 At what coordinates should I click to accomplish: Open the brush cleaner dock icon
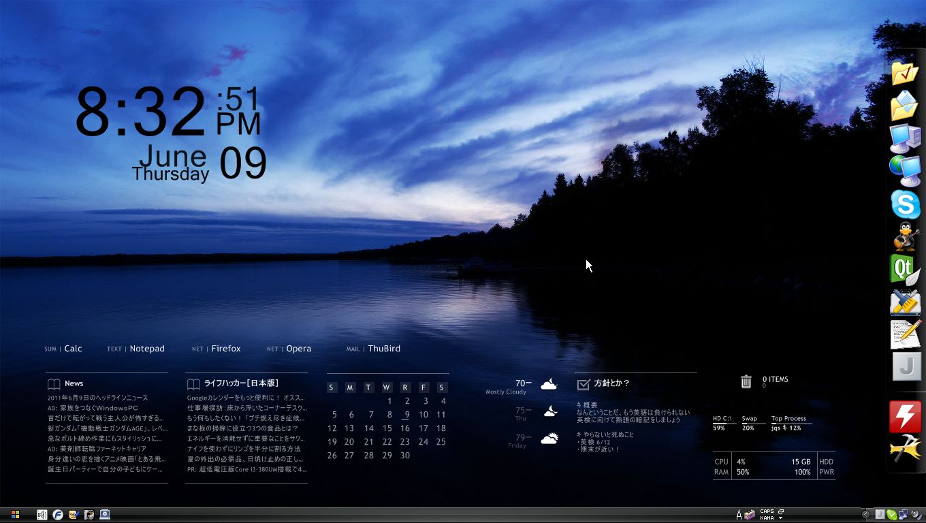click(x=905, y=302)
